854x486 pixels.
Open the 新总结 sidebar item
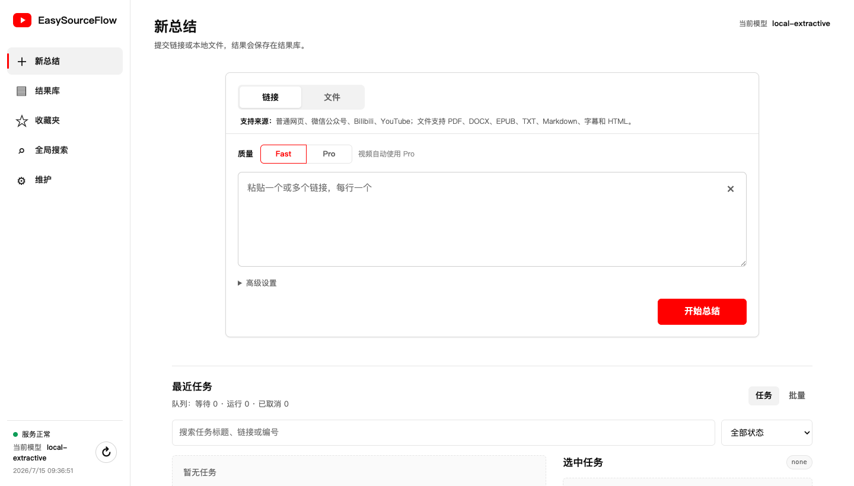[65, 61]
